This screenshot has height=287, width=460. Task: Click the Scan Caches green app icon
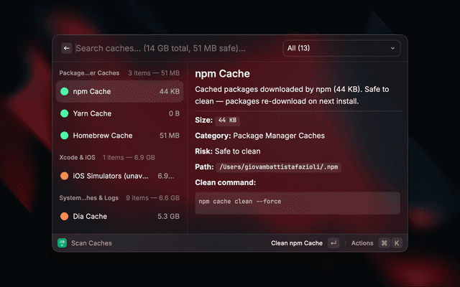(x=63, y=243)
